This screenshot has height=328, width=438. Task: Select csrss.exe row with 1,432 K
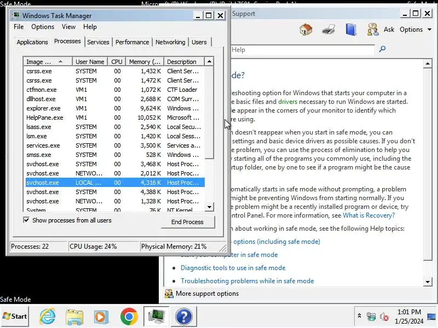point(115,71)
